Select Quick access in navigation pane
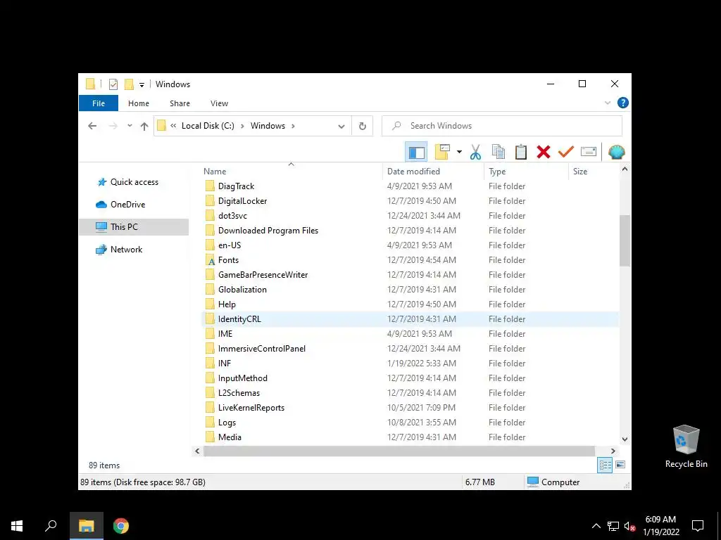 (x=134, y=182)
